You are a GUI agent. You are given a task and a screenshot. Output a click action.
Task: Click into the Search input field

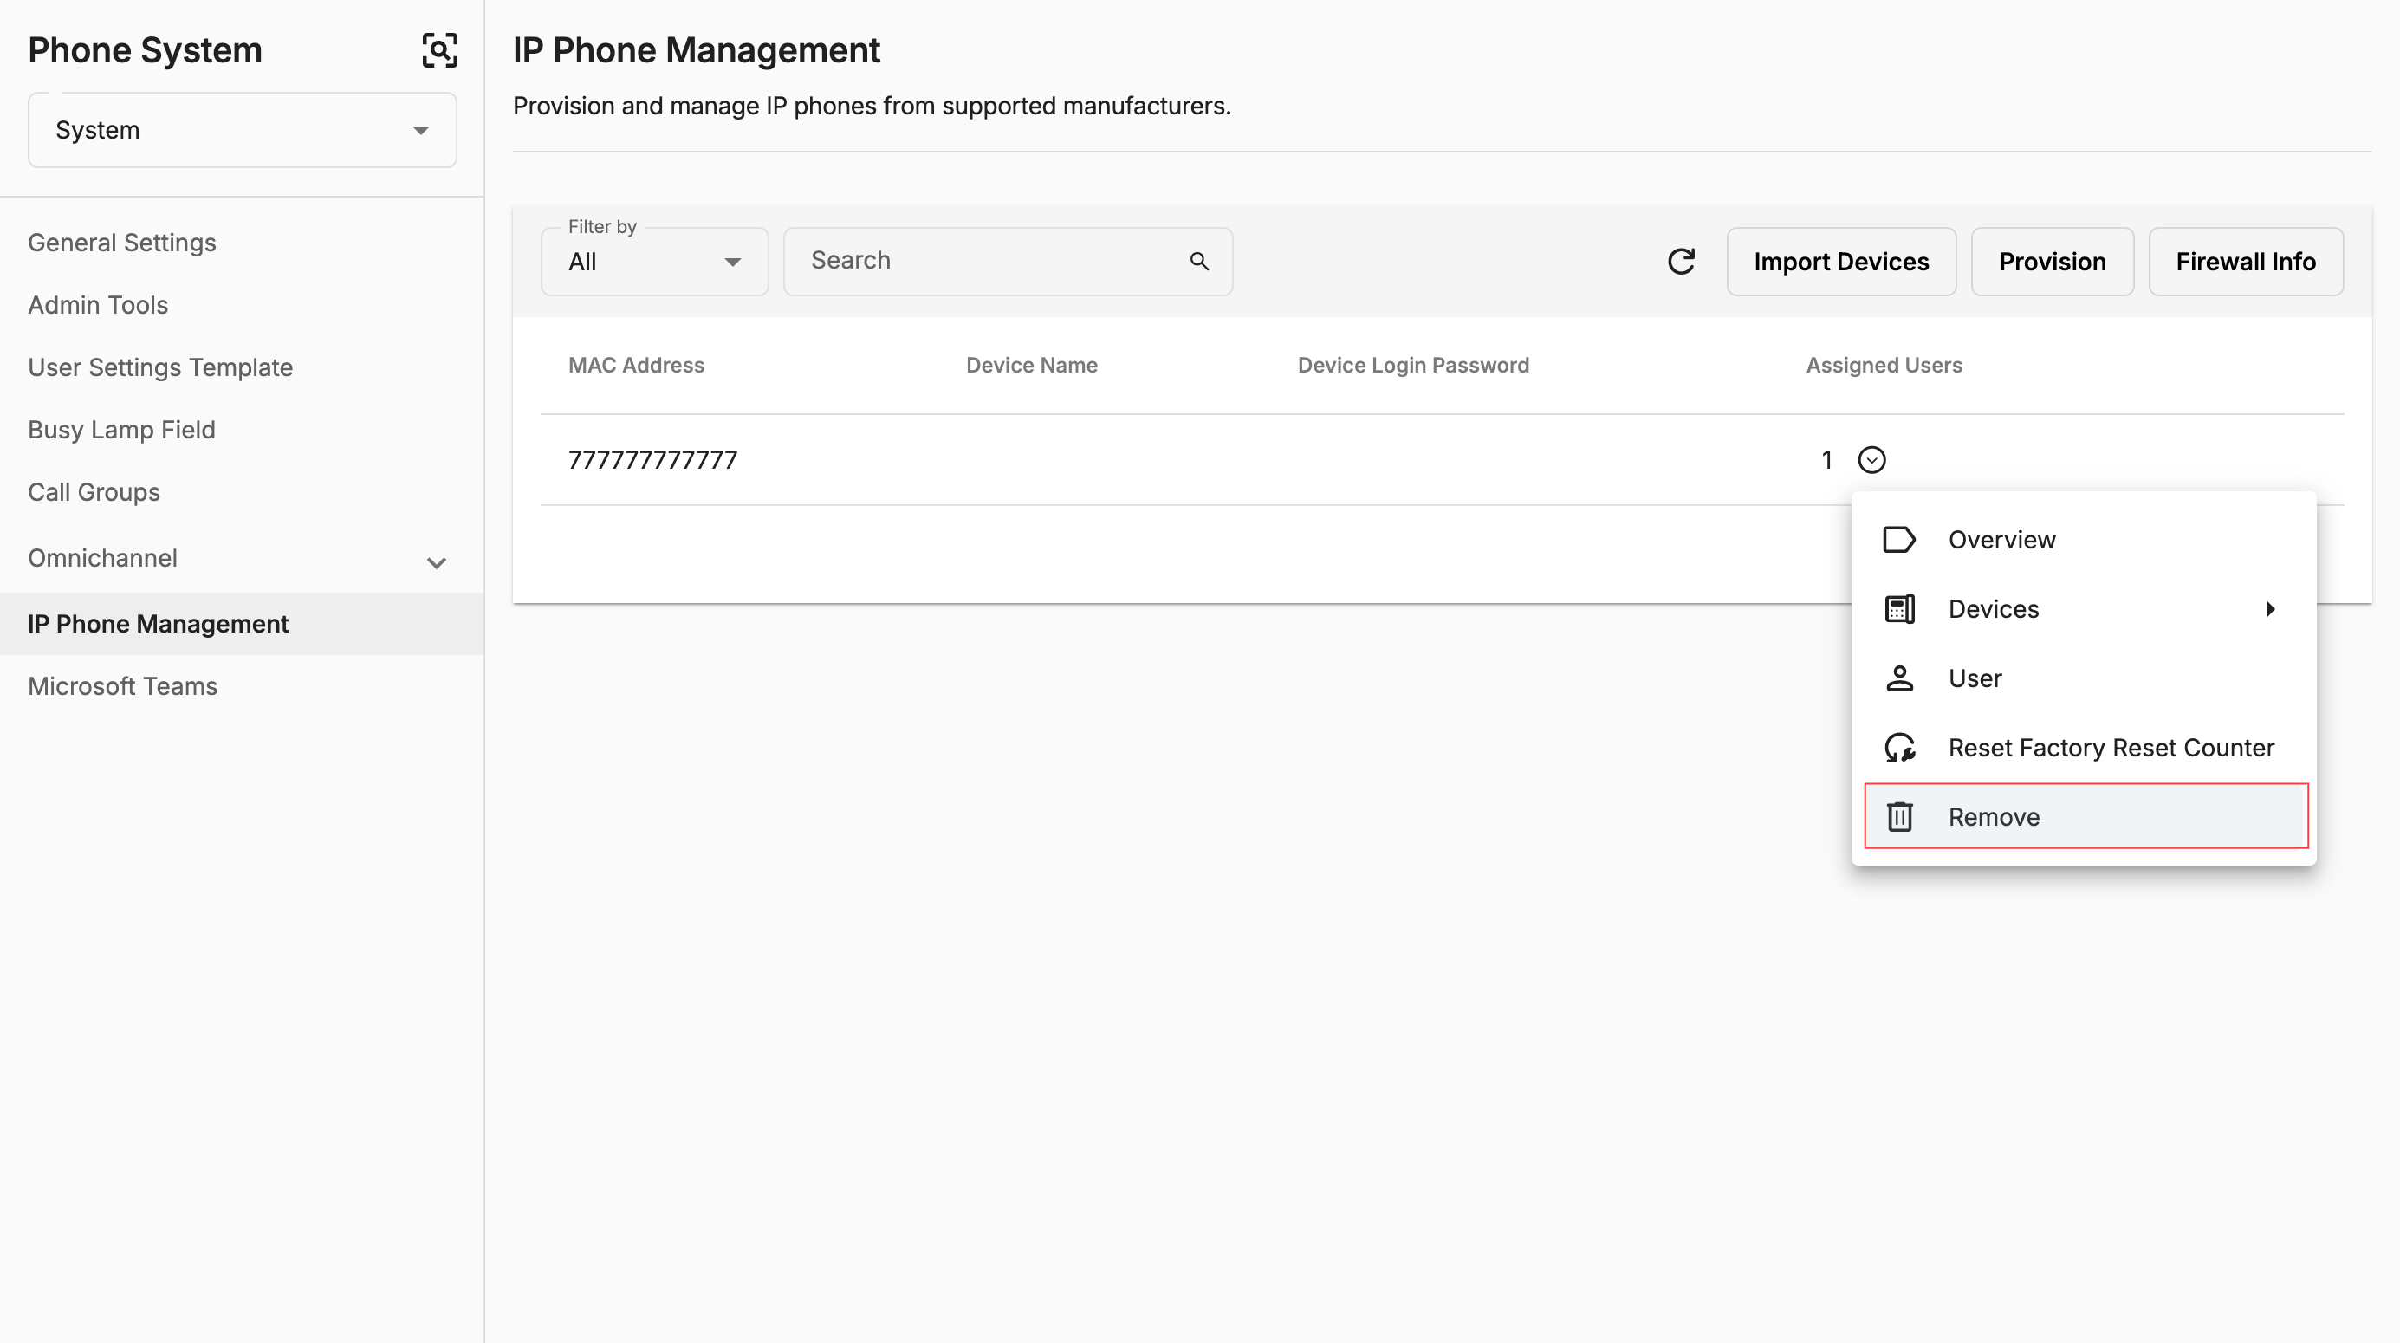point(1008,262)
